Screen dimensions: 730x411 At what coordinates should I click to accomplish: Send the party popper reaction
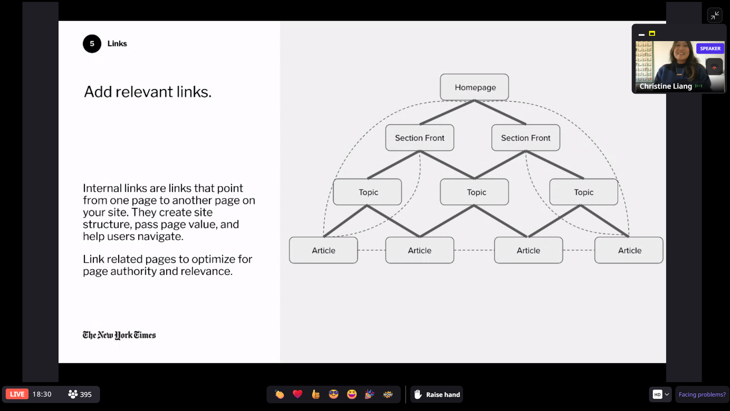coord(370,394)
